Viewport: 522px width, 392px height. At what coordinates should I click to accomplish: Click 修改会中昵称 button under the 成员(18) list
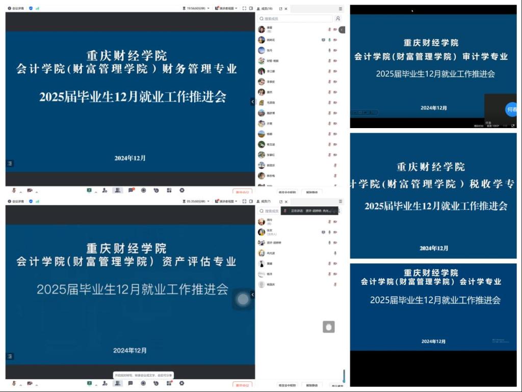coord(287,192)
